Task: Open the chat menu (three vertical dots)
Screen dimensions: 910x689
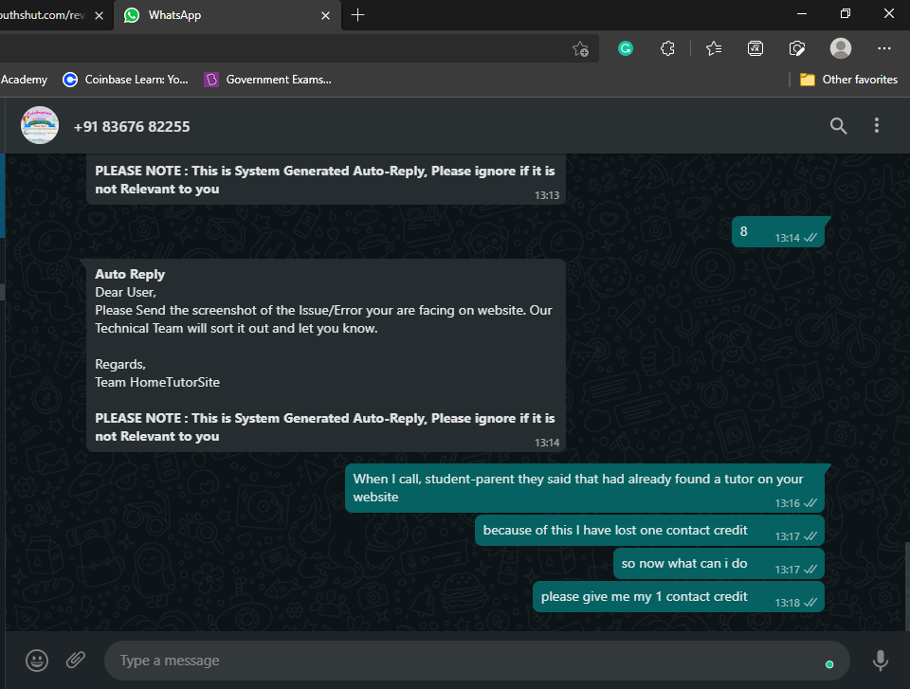Action: [877, 126]
